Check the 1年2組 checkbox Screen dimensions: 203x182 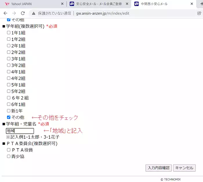pyautogui.click(x=9, y=39)
